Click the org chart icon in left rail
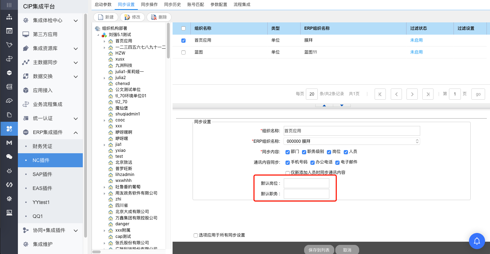The image size is (490, 254). coord(9,17)
